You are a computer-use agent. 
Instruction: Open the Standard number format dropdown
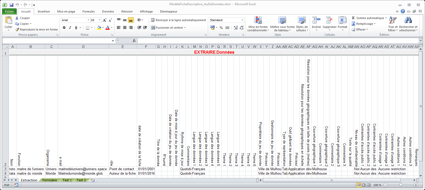click(242, 20)
